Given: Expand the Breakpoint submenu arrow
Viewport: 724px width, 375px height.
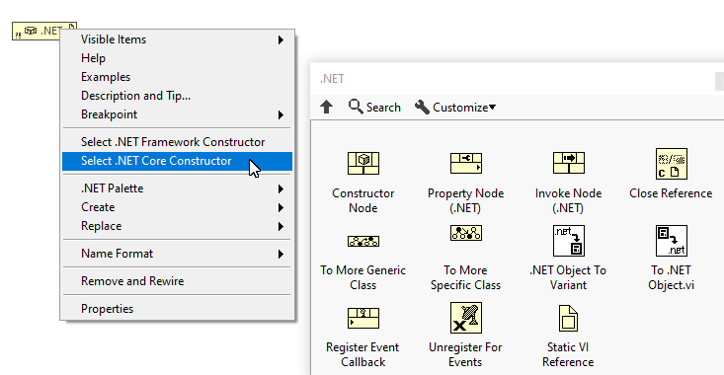Looking at the screenshot, I should [x=281, y=114].
